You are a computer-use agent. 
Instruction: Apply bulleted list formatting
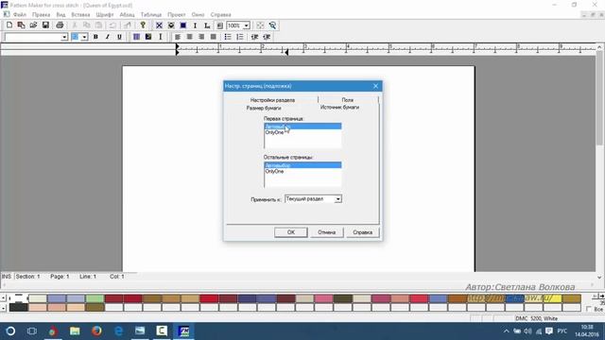coord(228,37)
